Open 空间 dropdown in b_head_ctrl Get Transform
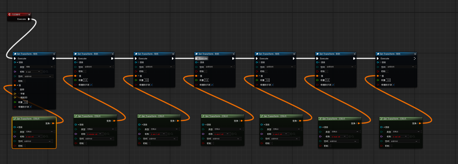The height and width of the screenshot is (164, 458). tap(343, 141)
